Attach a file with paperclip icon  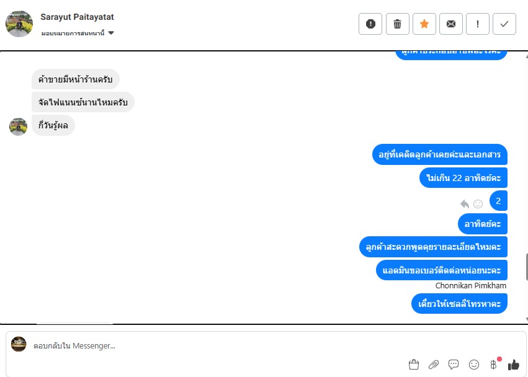433,364
